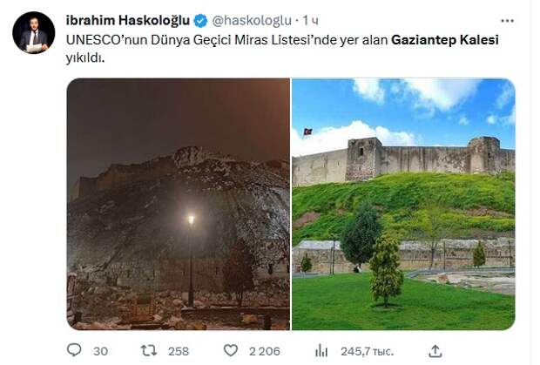This screenshot has width=540, height=365.
Task: Click the reply speech bubble icon
Action: pyautogui.click(x=74, y=350)
